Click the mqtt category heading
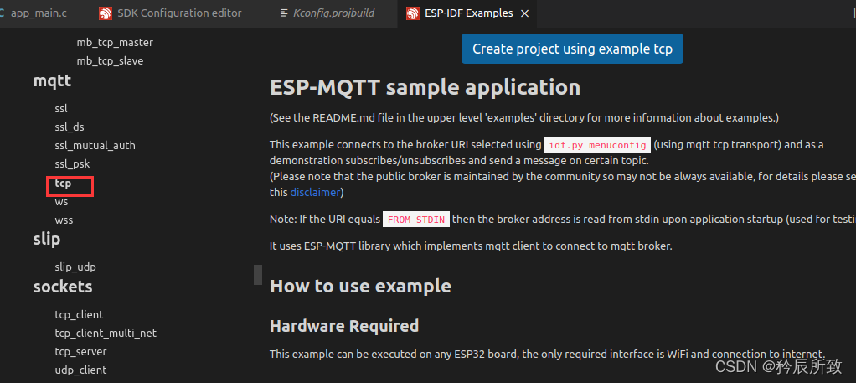 tap(53, 80)
